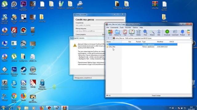Click the Info icon in WinRAR
Image resolution: width=197 pixels, height=110 pixels.
pyautogui.click(x=159, y=33)
